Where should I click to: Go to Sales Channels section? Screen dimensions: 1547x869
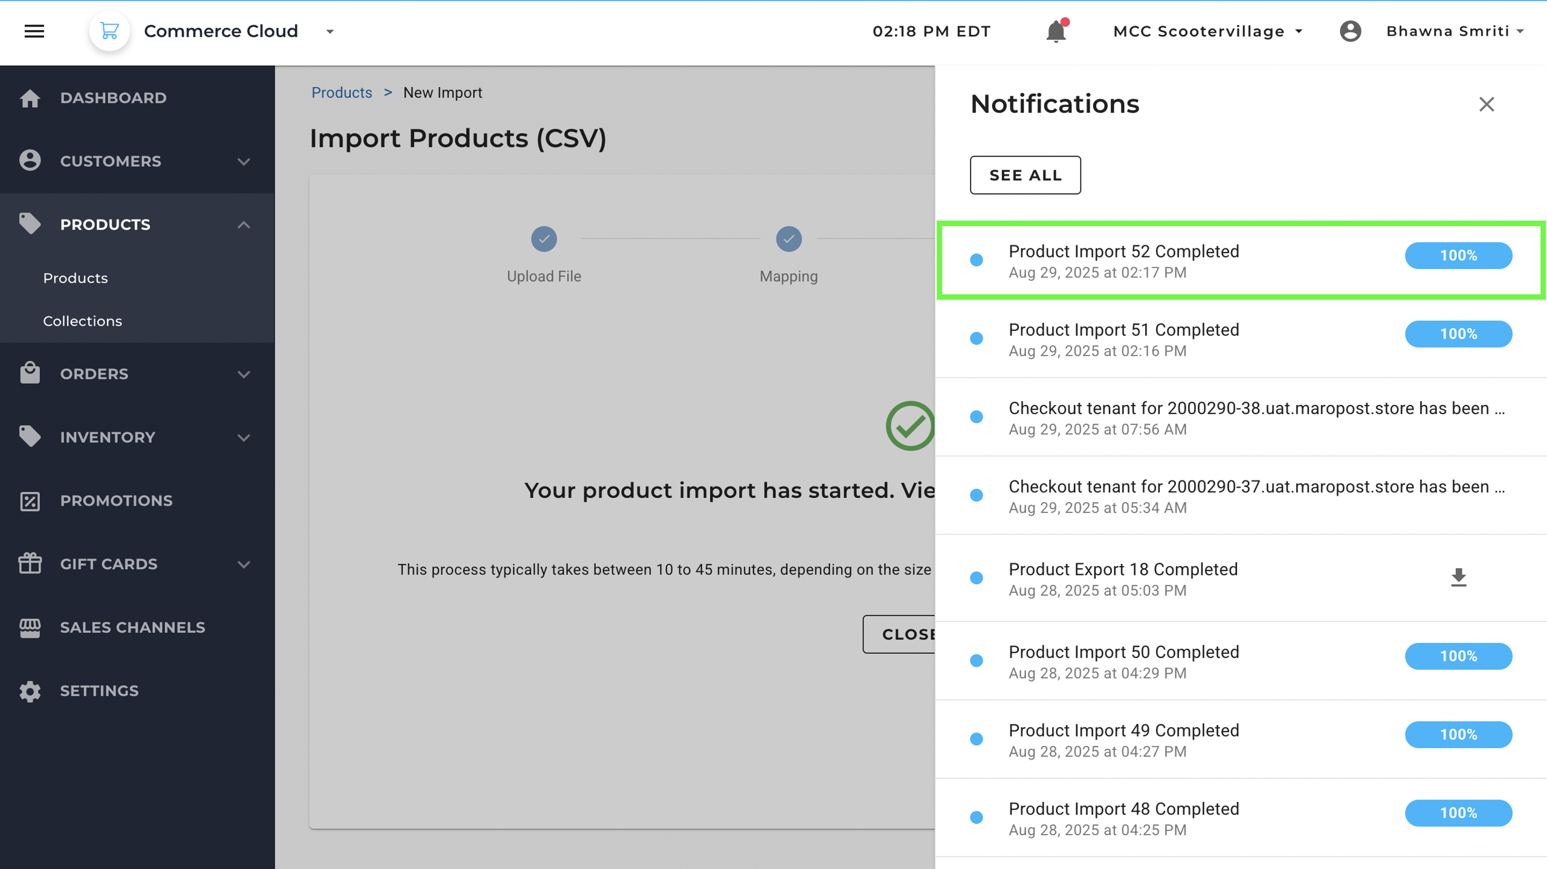(x=132, y=627)
